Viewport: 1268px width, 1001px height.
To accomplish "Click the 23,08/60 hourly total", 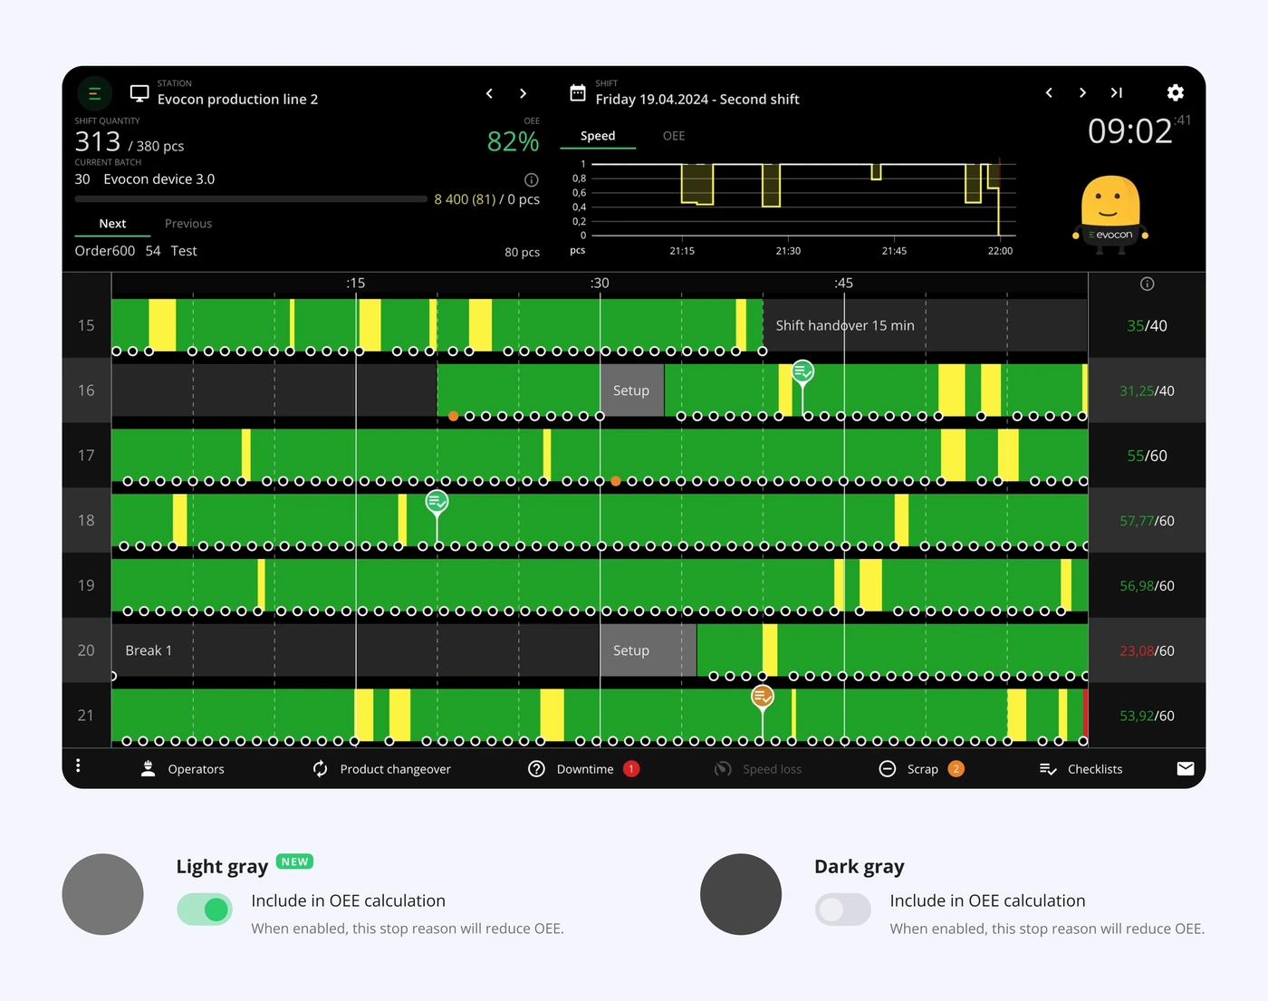I will click(1147, 650).
